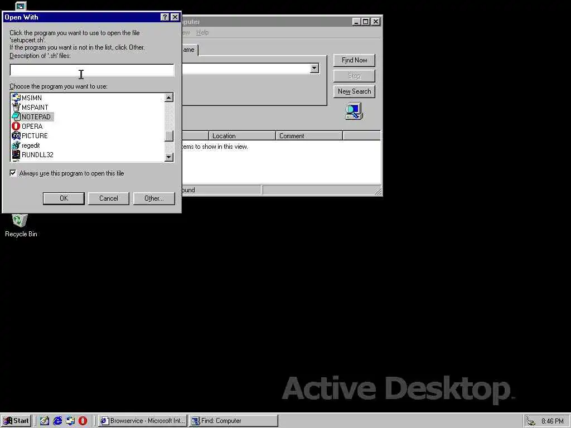Click the program list scroll up arrow
The height and width of the screenshot is (428, 571).
(168, 98)
